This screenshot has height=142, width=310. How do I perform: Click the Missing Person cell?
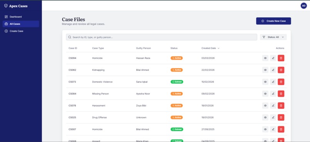[x=100, y=94]
